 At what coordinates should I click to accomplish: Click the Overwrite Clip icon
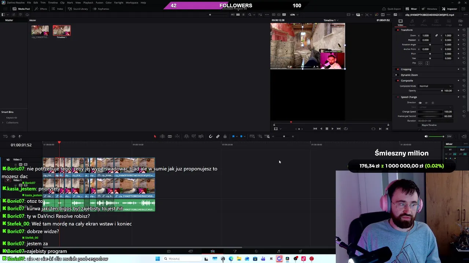tap(193, 136)
